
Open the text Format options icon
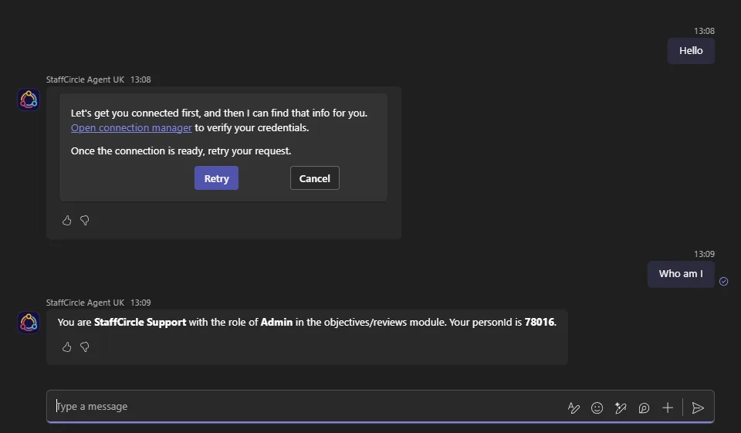(574, 408)
